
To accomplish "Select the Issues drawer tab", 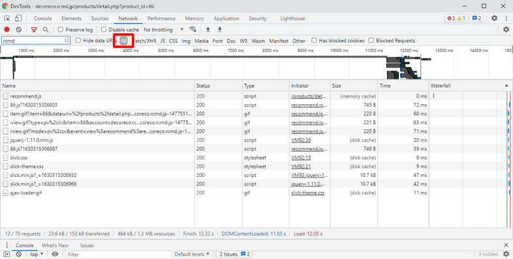I will [x=87, y=245].
